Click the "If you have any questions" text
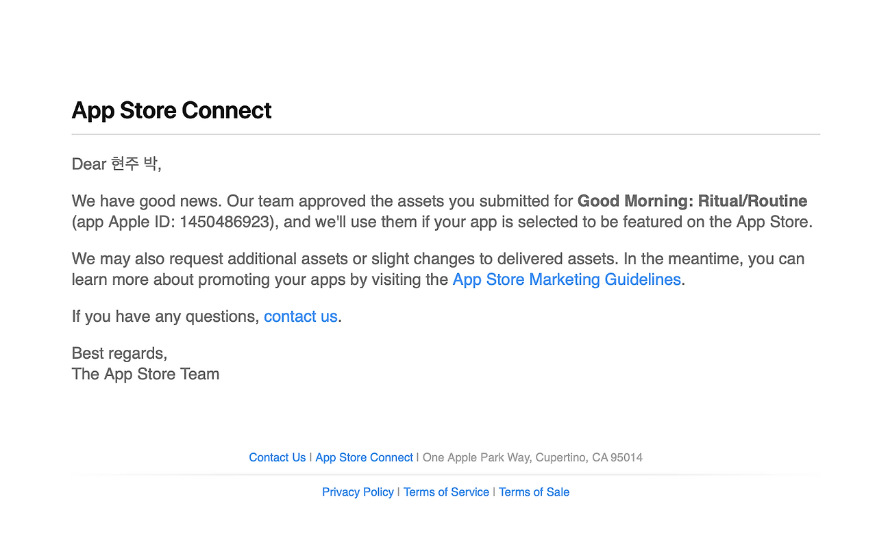Viewport: 877px width, 534px height. click(x=165, y=316)
